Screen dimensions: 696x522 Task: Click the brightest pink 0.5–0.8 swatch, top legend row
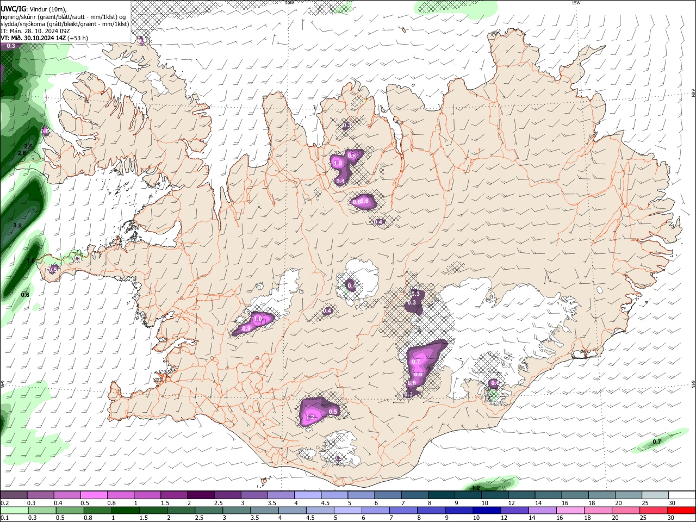tap(94, 495)
